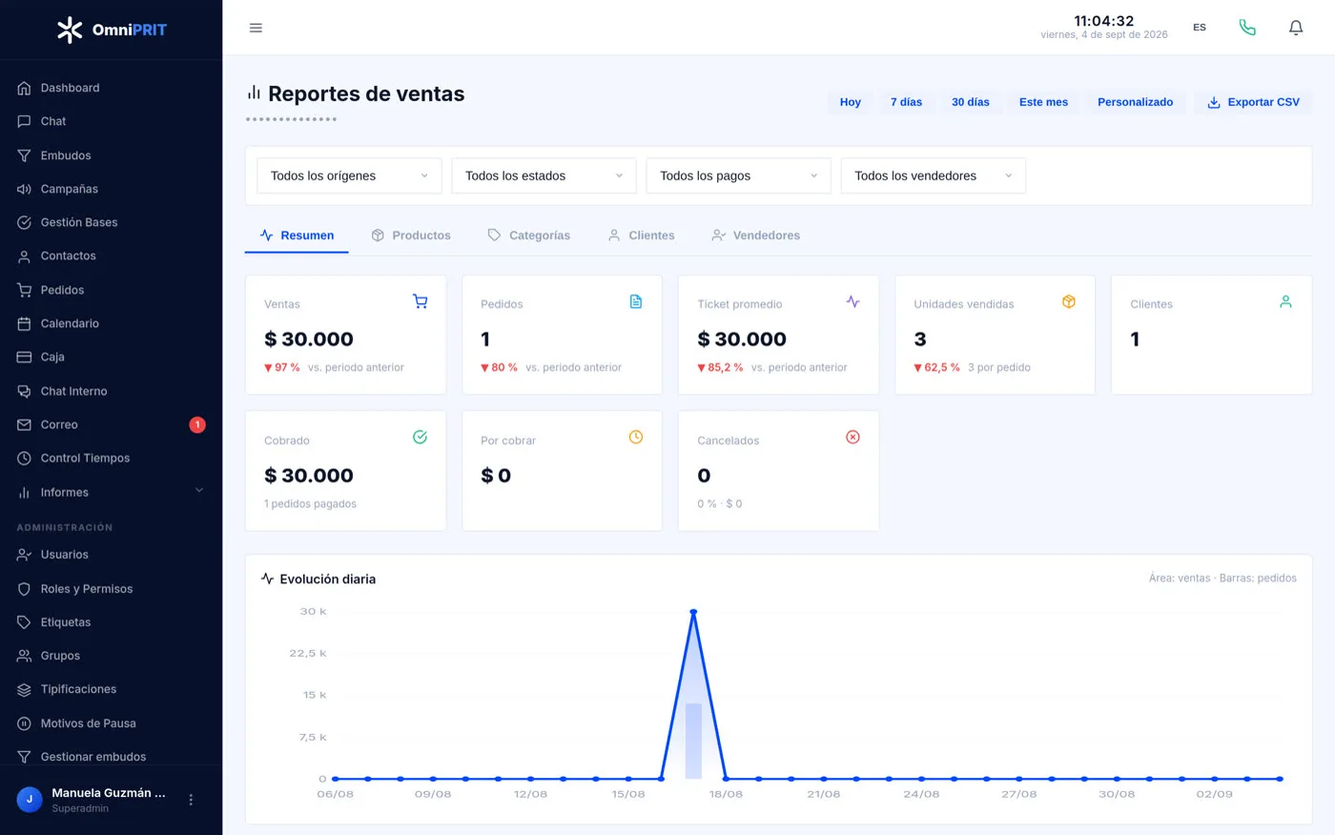Expand the Informes sidebar section
The width and height of the screenshot is (1335, 835).
(111, 492)
